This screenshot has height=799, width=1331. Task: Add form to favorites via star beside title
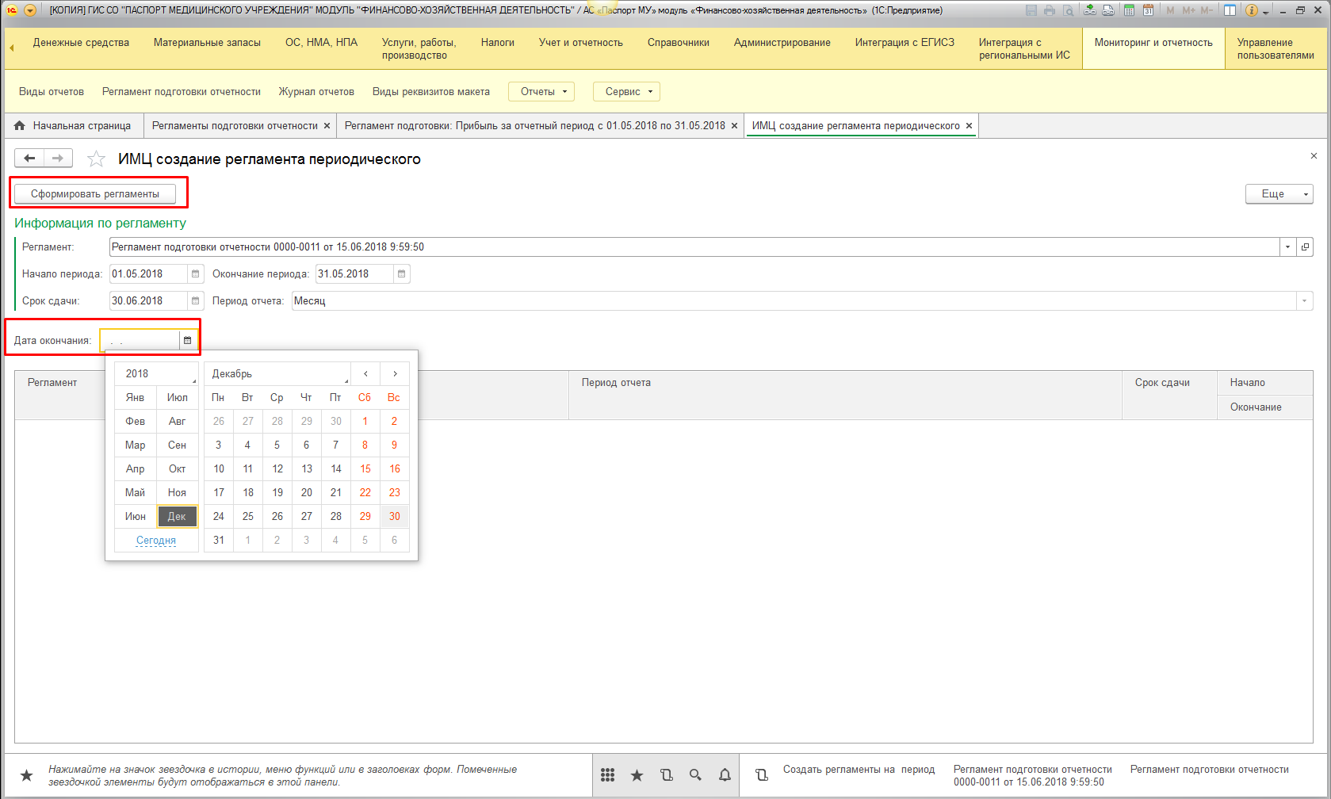pyautogui.click(x=96, y=159)
